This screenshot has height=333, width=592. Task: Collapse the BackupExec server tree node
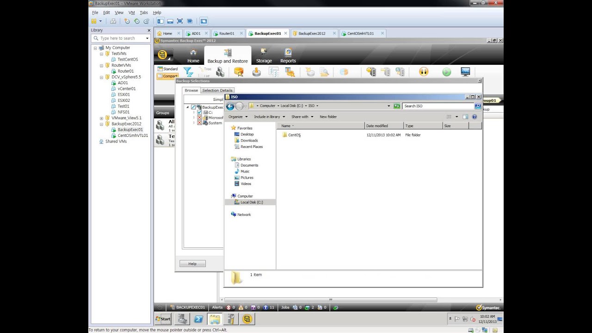pyautogui.click(x=188, y=107)
